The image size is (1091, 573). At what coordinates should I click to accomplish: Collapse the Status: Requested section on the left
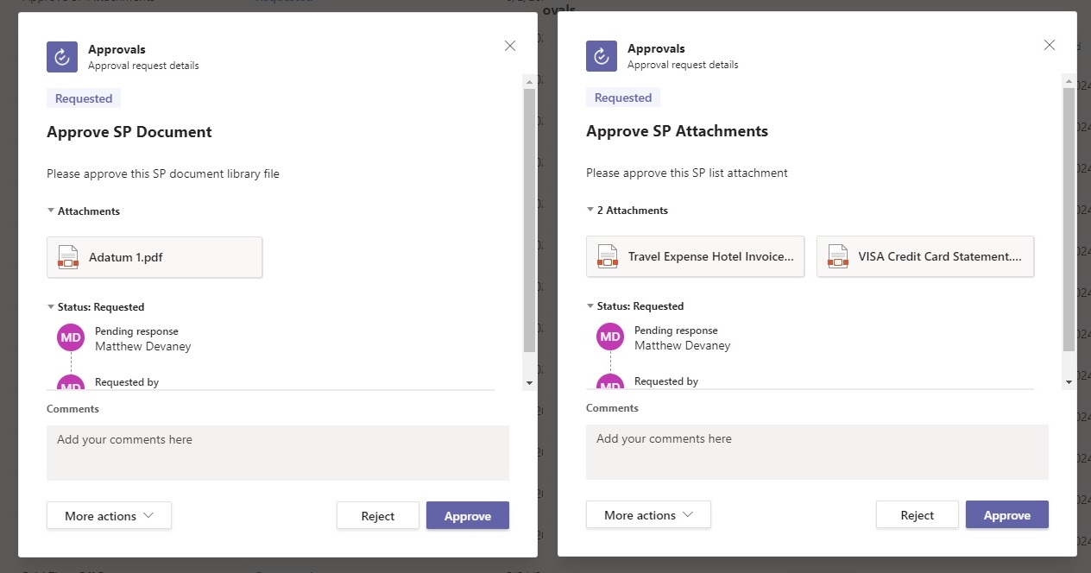point(50,306)
